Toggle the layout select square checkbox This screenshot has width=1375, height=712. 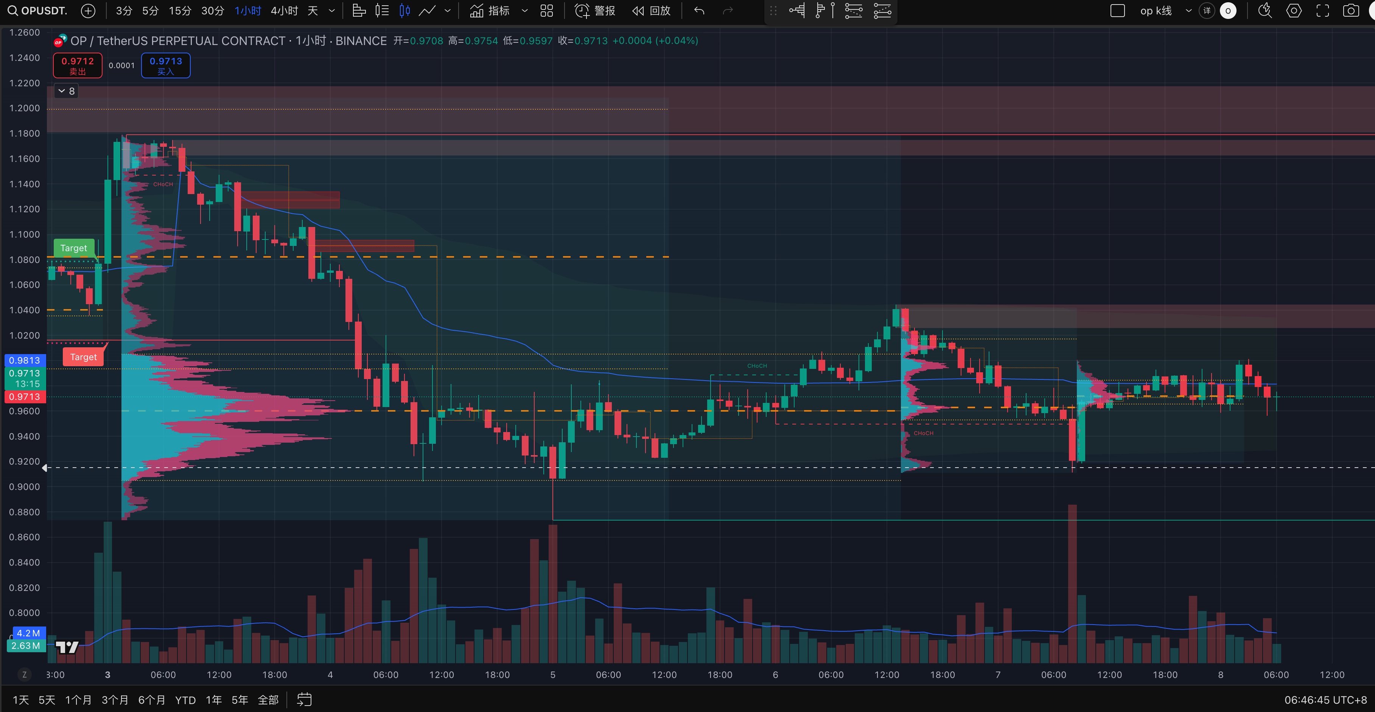point(1117,11)
